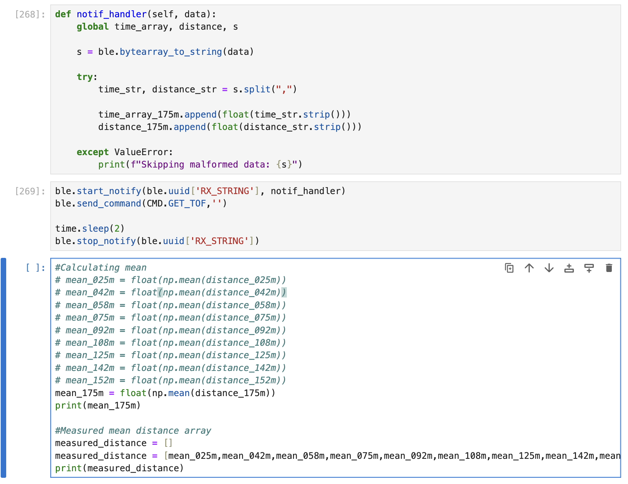Select cell prompt labeled [268]:
628x484 pixels.
[x=30, y=14]
